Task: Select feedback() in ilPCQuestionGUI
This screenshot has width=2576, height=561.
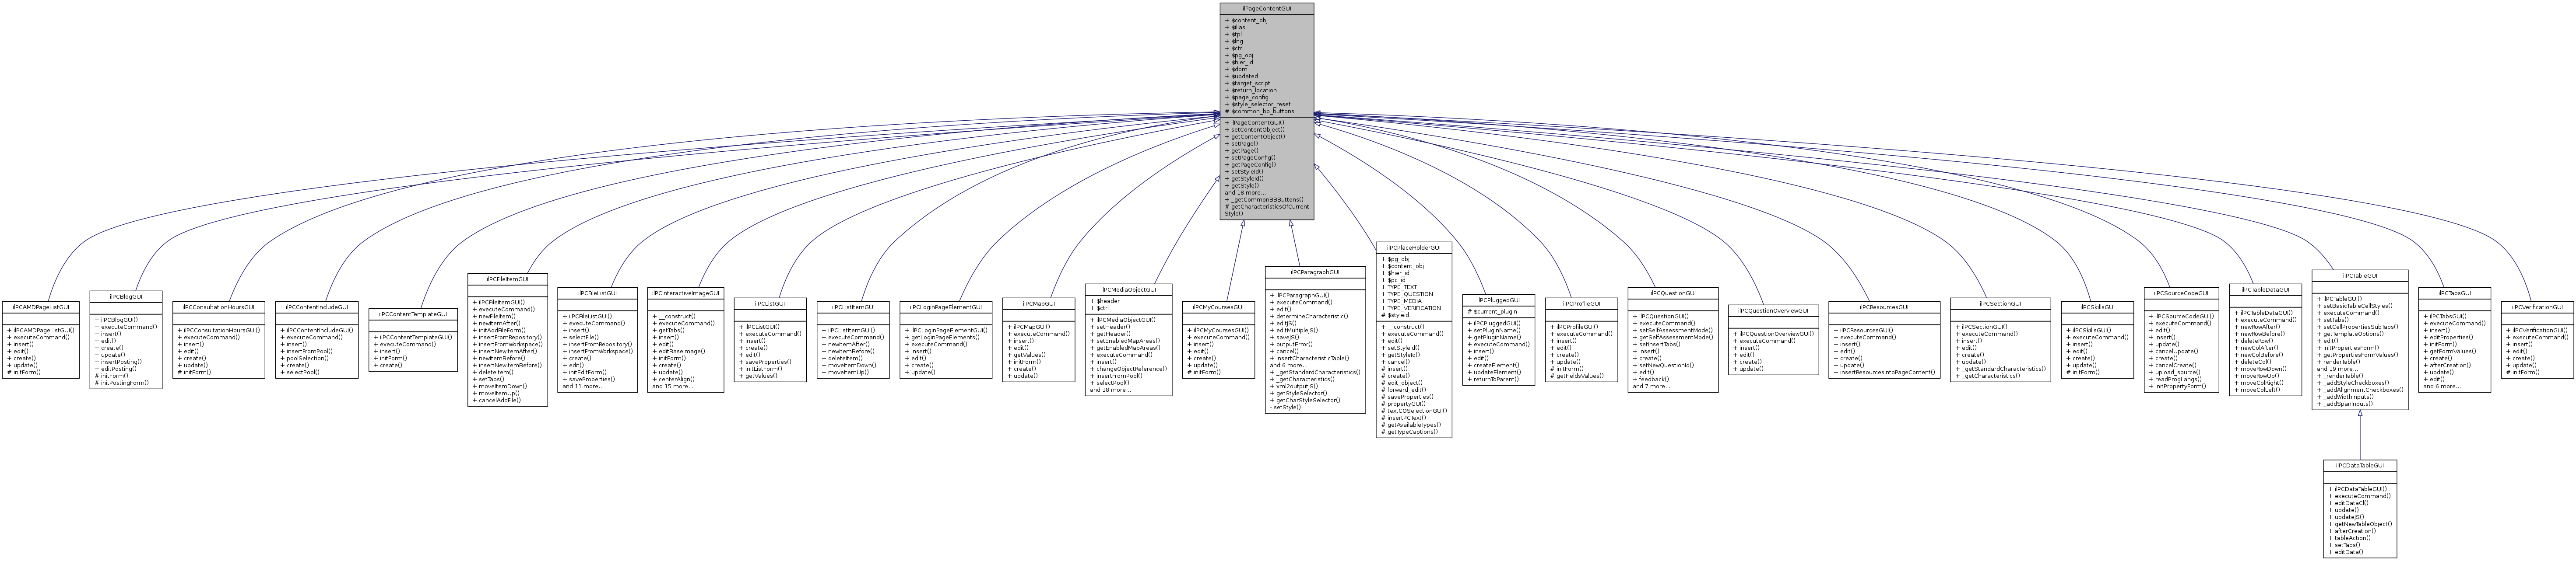Action: pyautogui.click(x=1651, y=380)
